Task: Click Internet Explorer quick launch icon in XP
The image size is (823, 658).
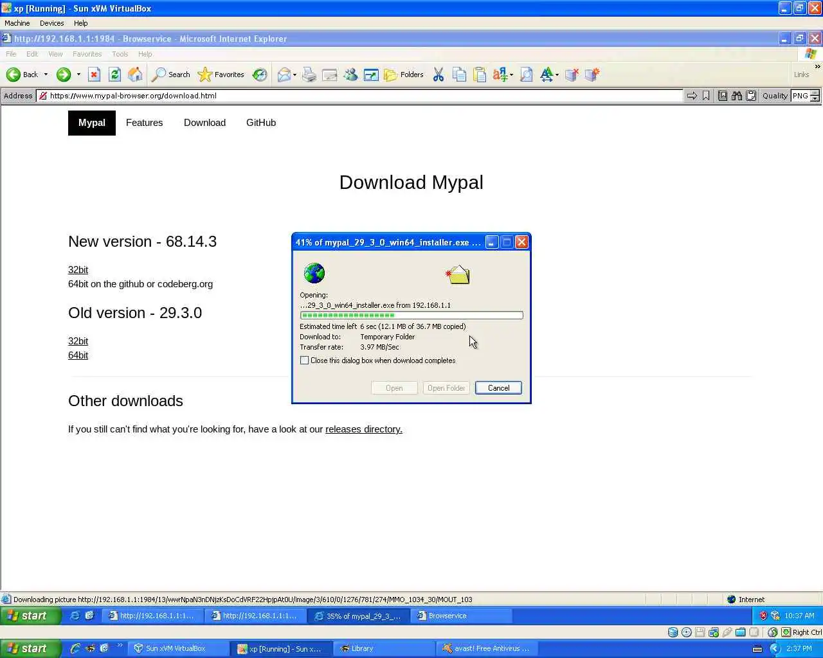Action: tap(75, 616)
